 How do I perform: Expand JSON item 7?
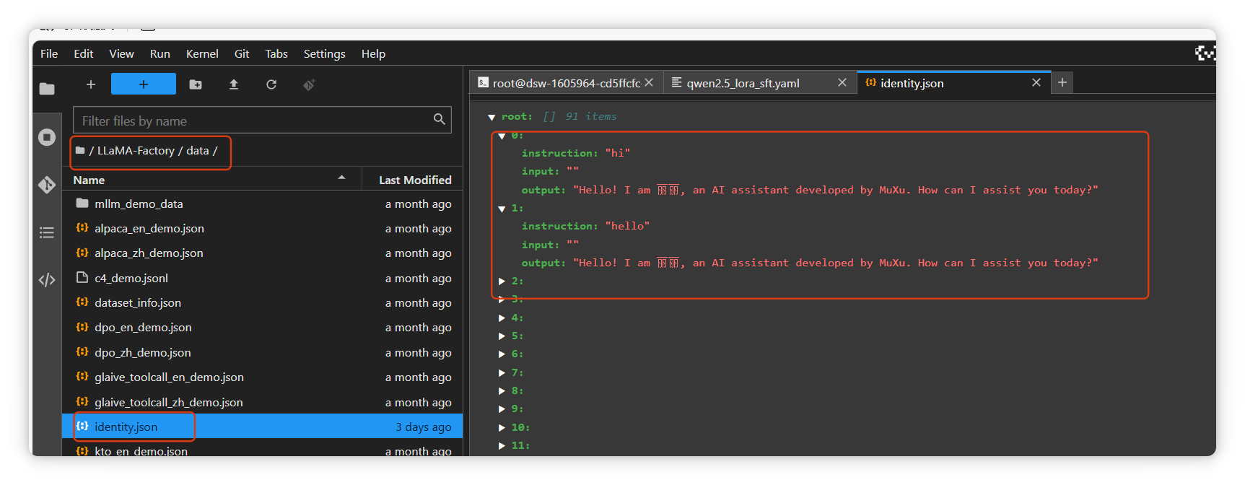(502, 372)
